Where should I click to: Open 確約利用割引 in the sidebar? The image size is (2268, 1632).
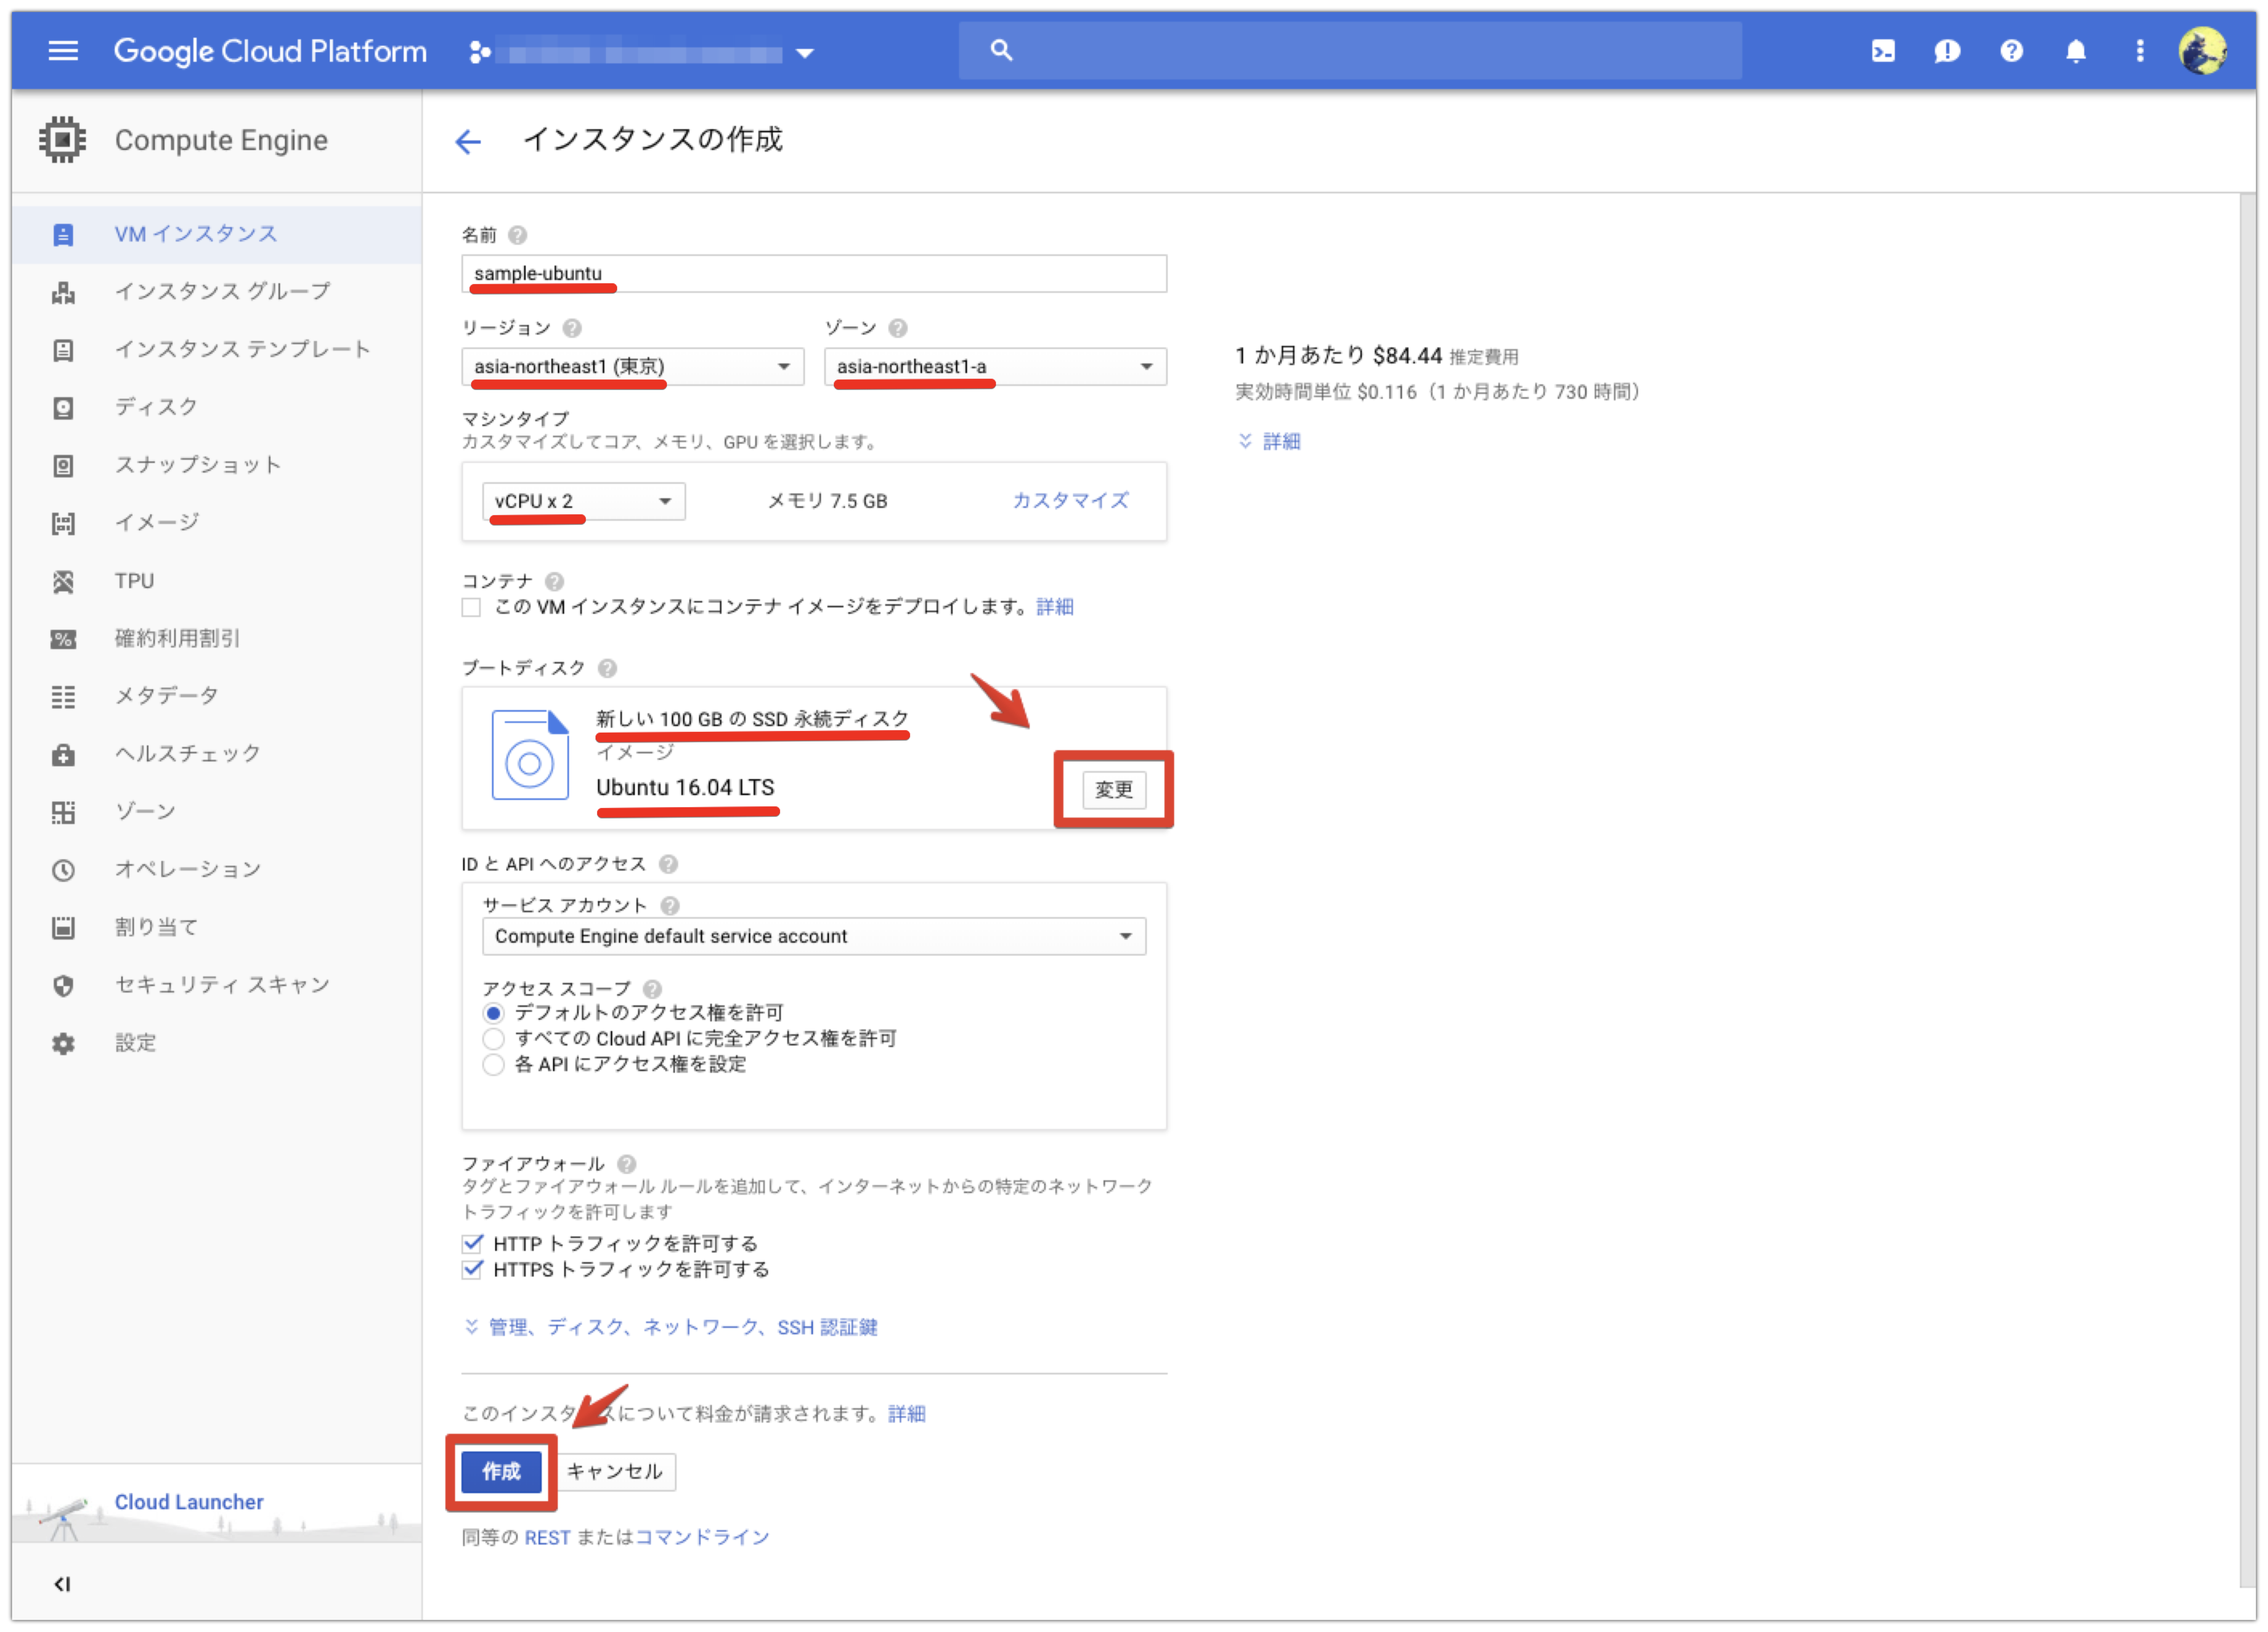216,639
